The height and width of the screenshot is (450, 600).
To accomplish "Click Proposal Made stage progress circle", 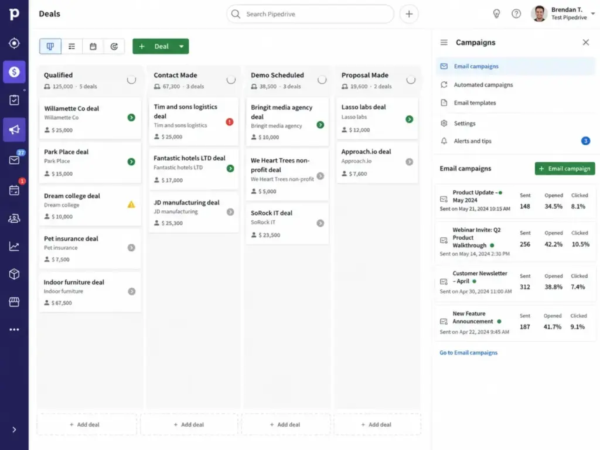I will point(411,80).
